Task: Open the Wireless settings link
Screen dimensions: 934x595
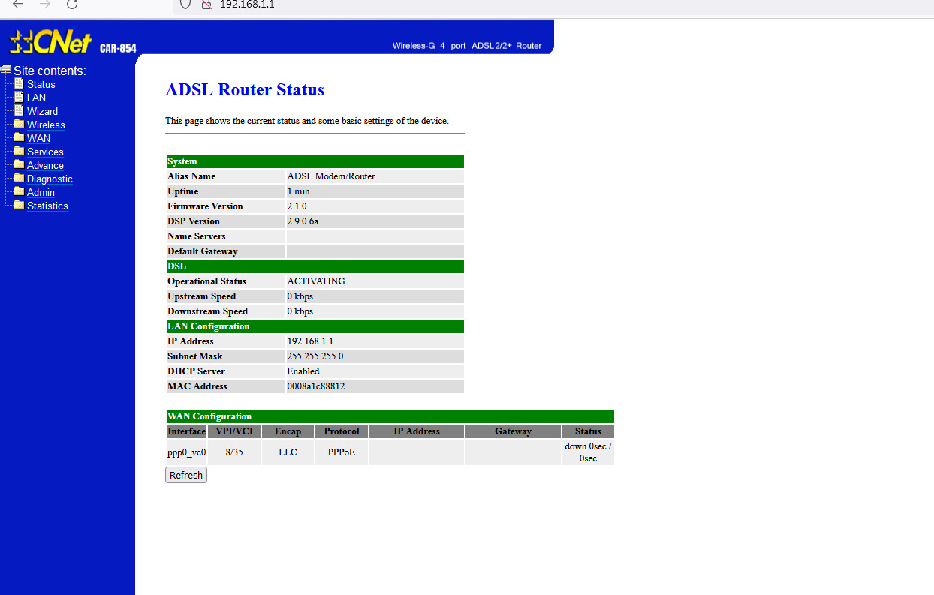Action: point(46,125)
